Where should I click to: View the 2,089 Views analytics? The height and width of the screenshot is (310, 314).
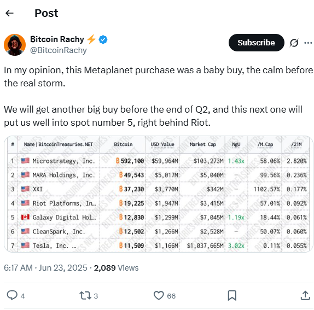(116, 267)
